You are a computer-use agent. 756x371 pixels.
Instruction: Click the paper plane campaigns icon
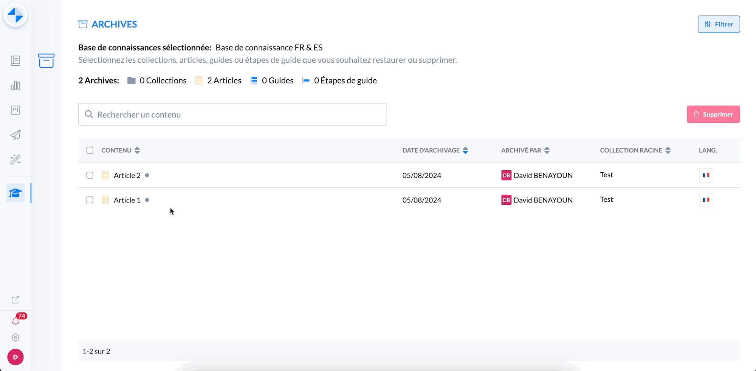[15, 135]
